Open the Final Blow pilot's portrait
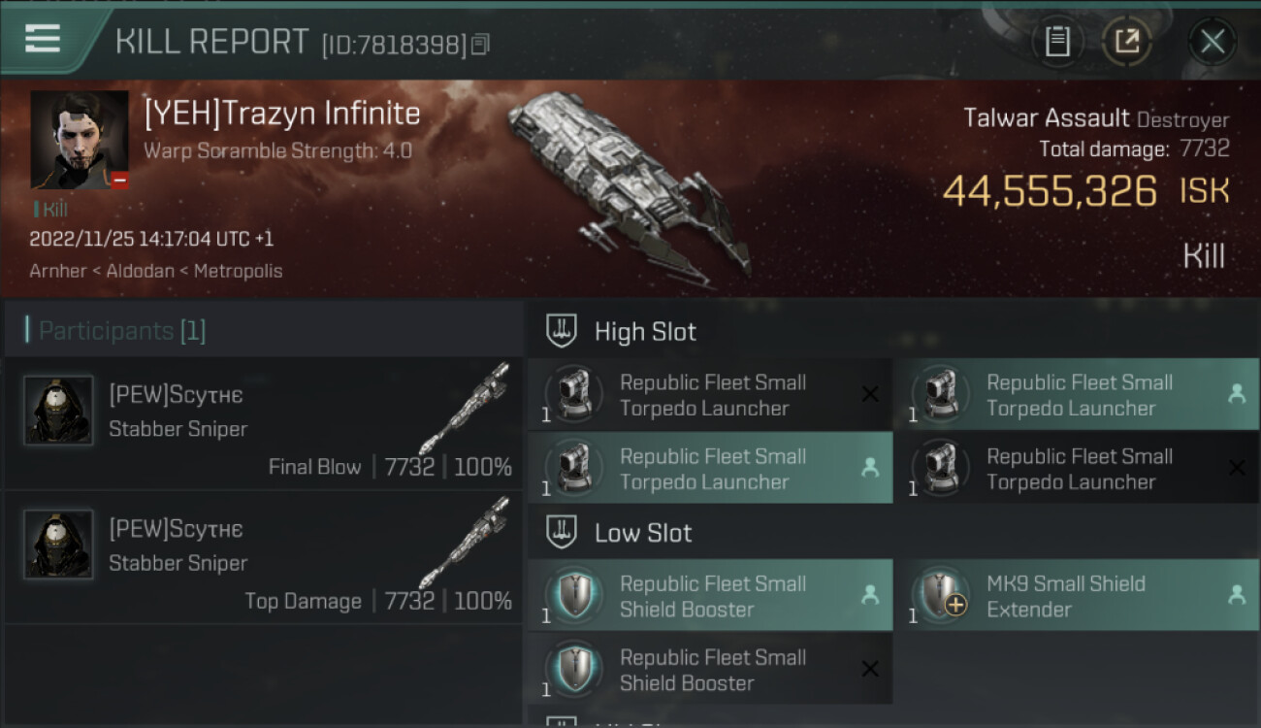The image size is (1261, 728). click(x=58, y=411)
